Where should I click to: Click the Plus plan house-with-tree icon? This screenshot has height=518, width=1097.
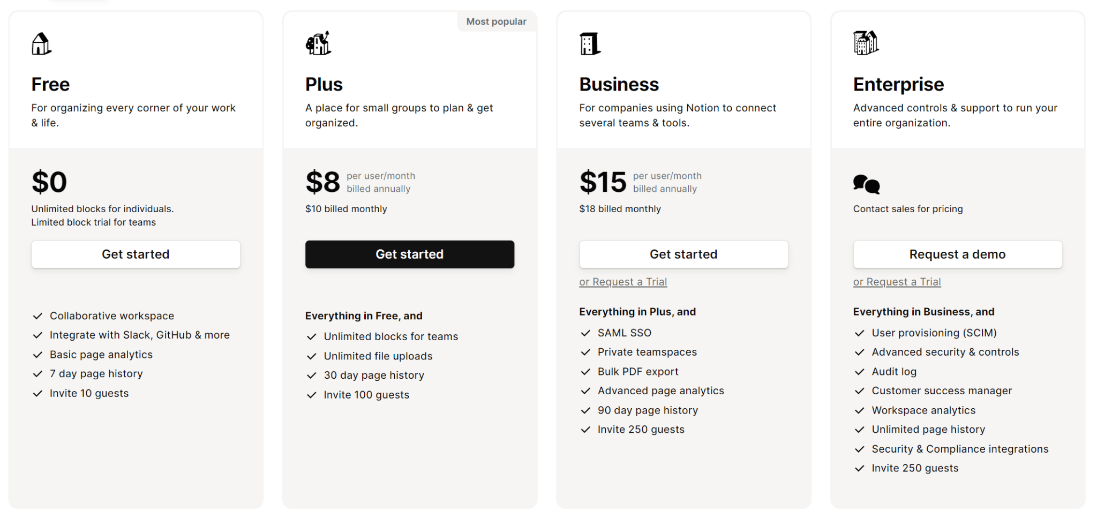tap(318, 43)
